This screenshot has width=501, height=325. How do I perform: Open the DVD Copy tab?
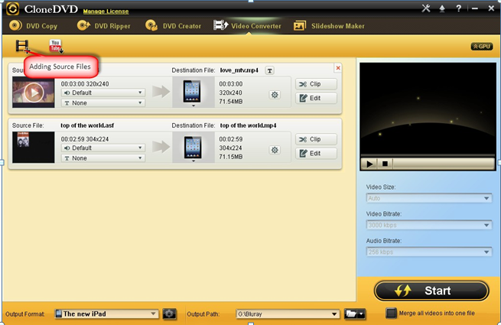coord(33,25)
